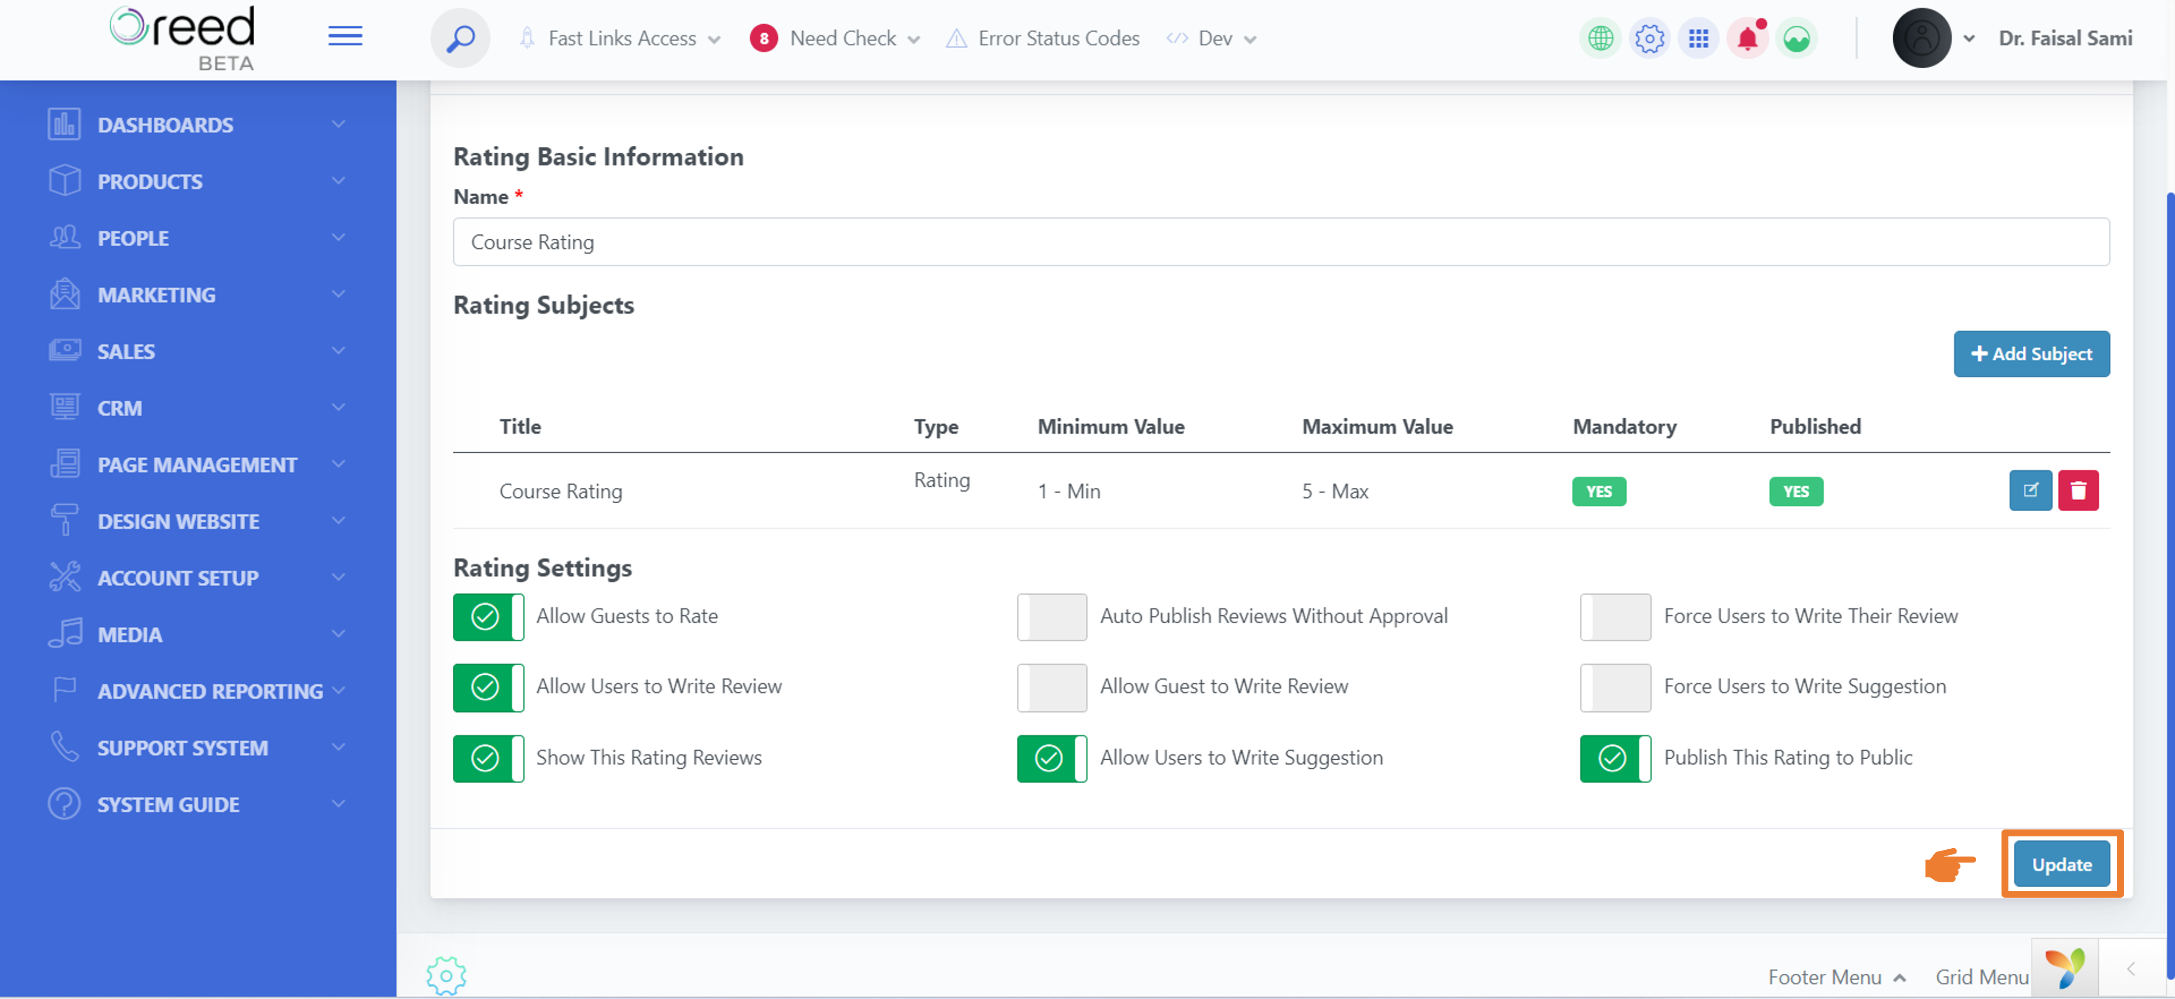Image resolution: width=2175 pixels, height=999 pixels.
Task: Click the Sales money icon
Action: 64,350
